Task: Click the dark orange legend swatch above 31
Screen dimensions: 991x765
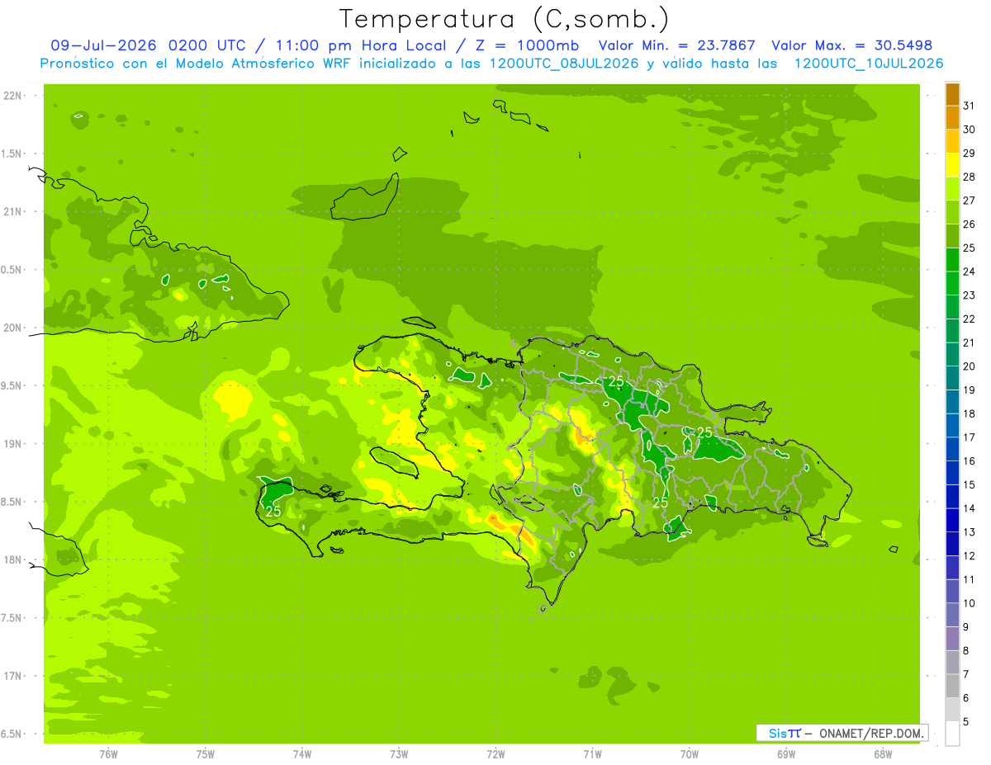Action: pyautogui.click(x=952, y=94)
